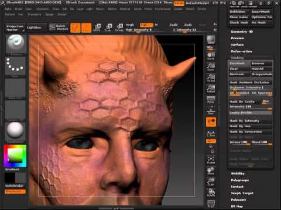
Task: Expand the Preview section
Action: click(237, 38)
